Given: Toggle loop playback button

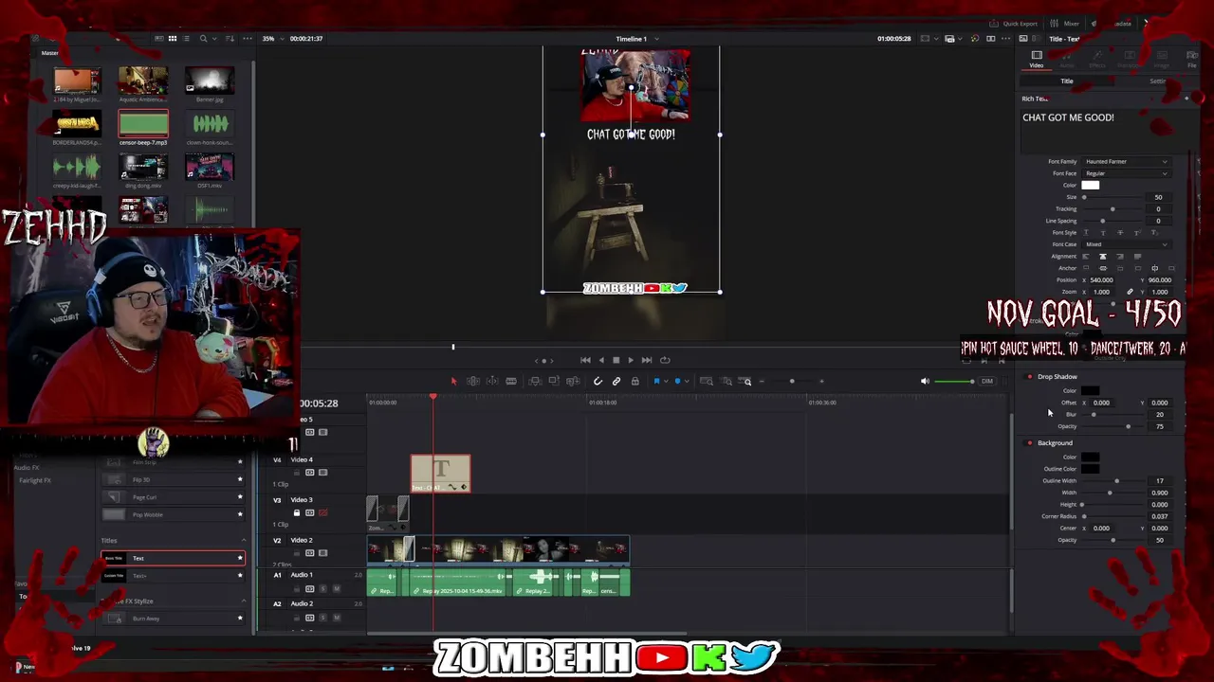Looking at the screenshot, I should (665, 360).
